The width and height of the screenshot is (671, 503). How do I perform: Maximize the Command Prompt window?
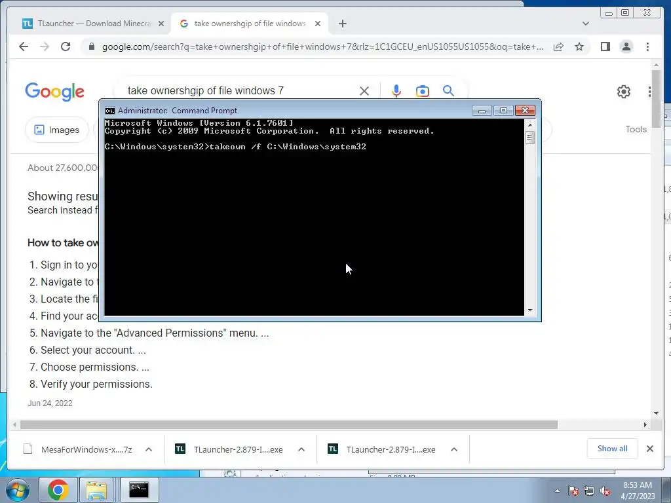503,111
